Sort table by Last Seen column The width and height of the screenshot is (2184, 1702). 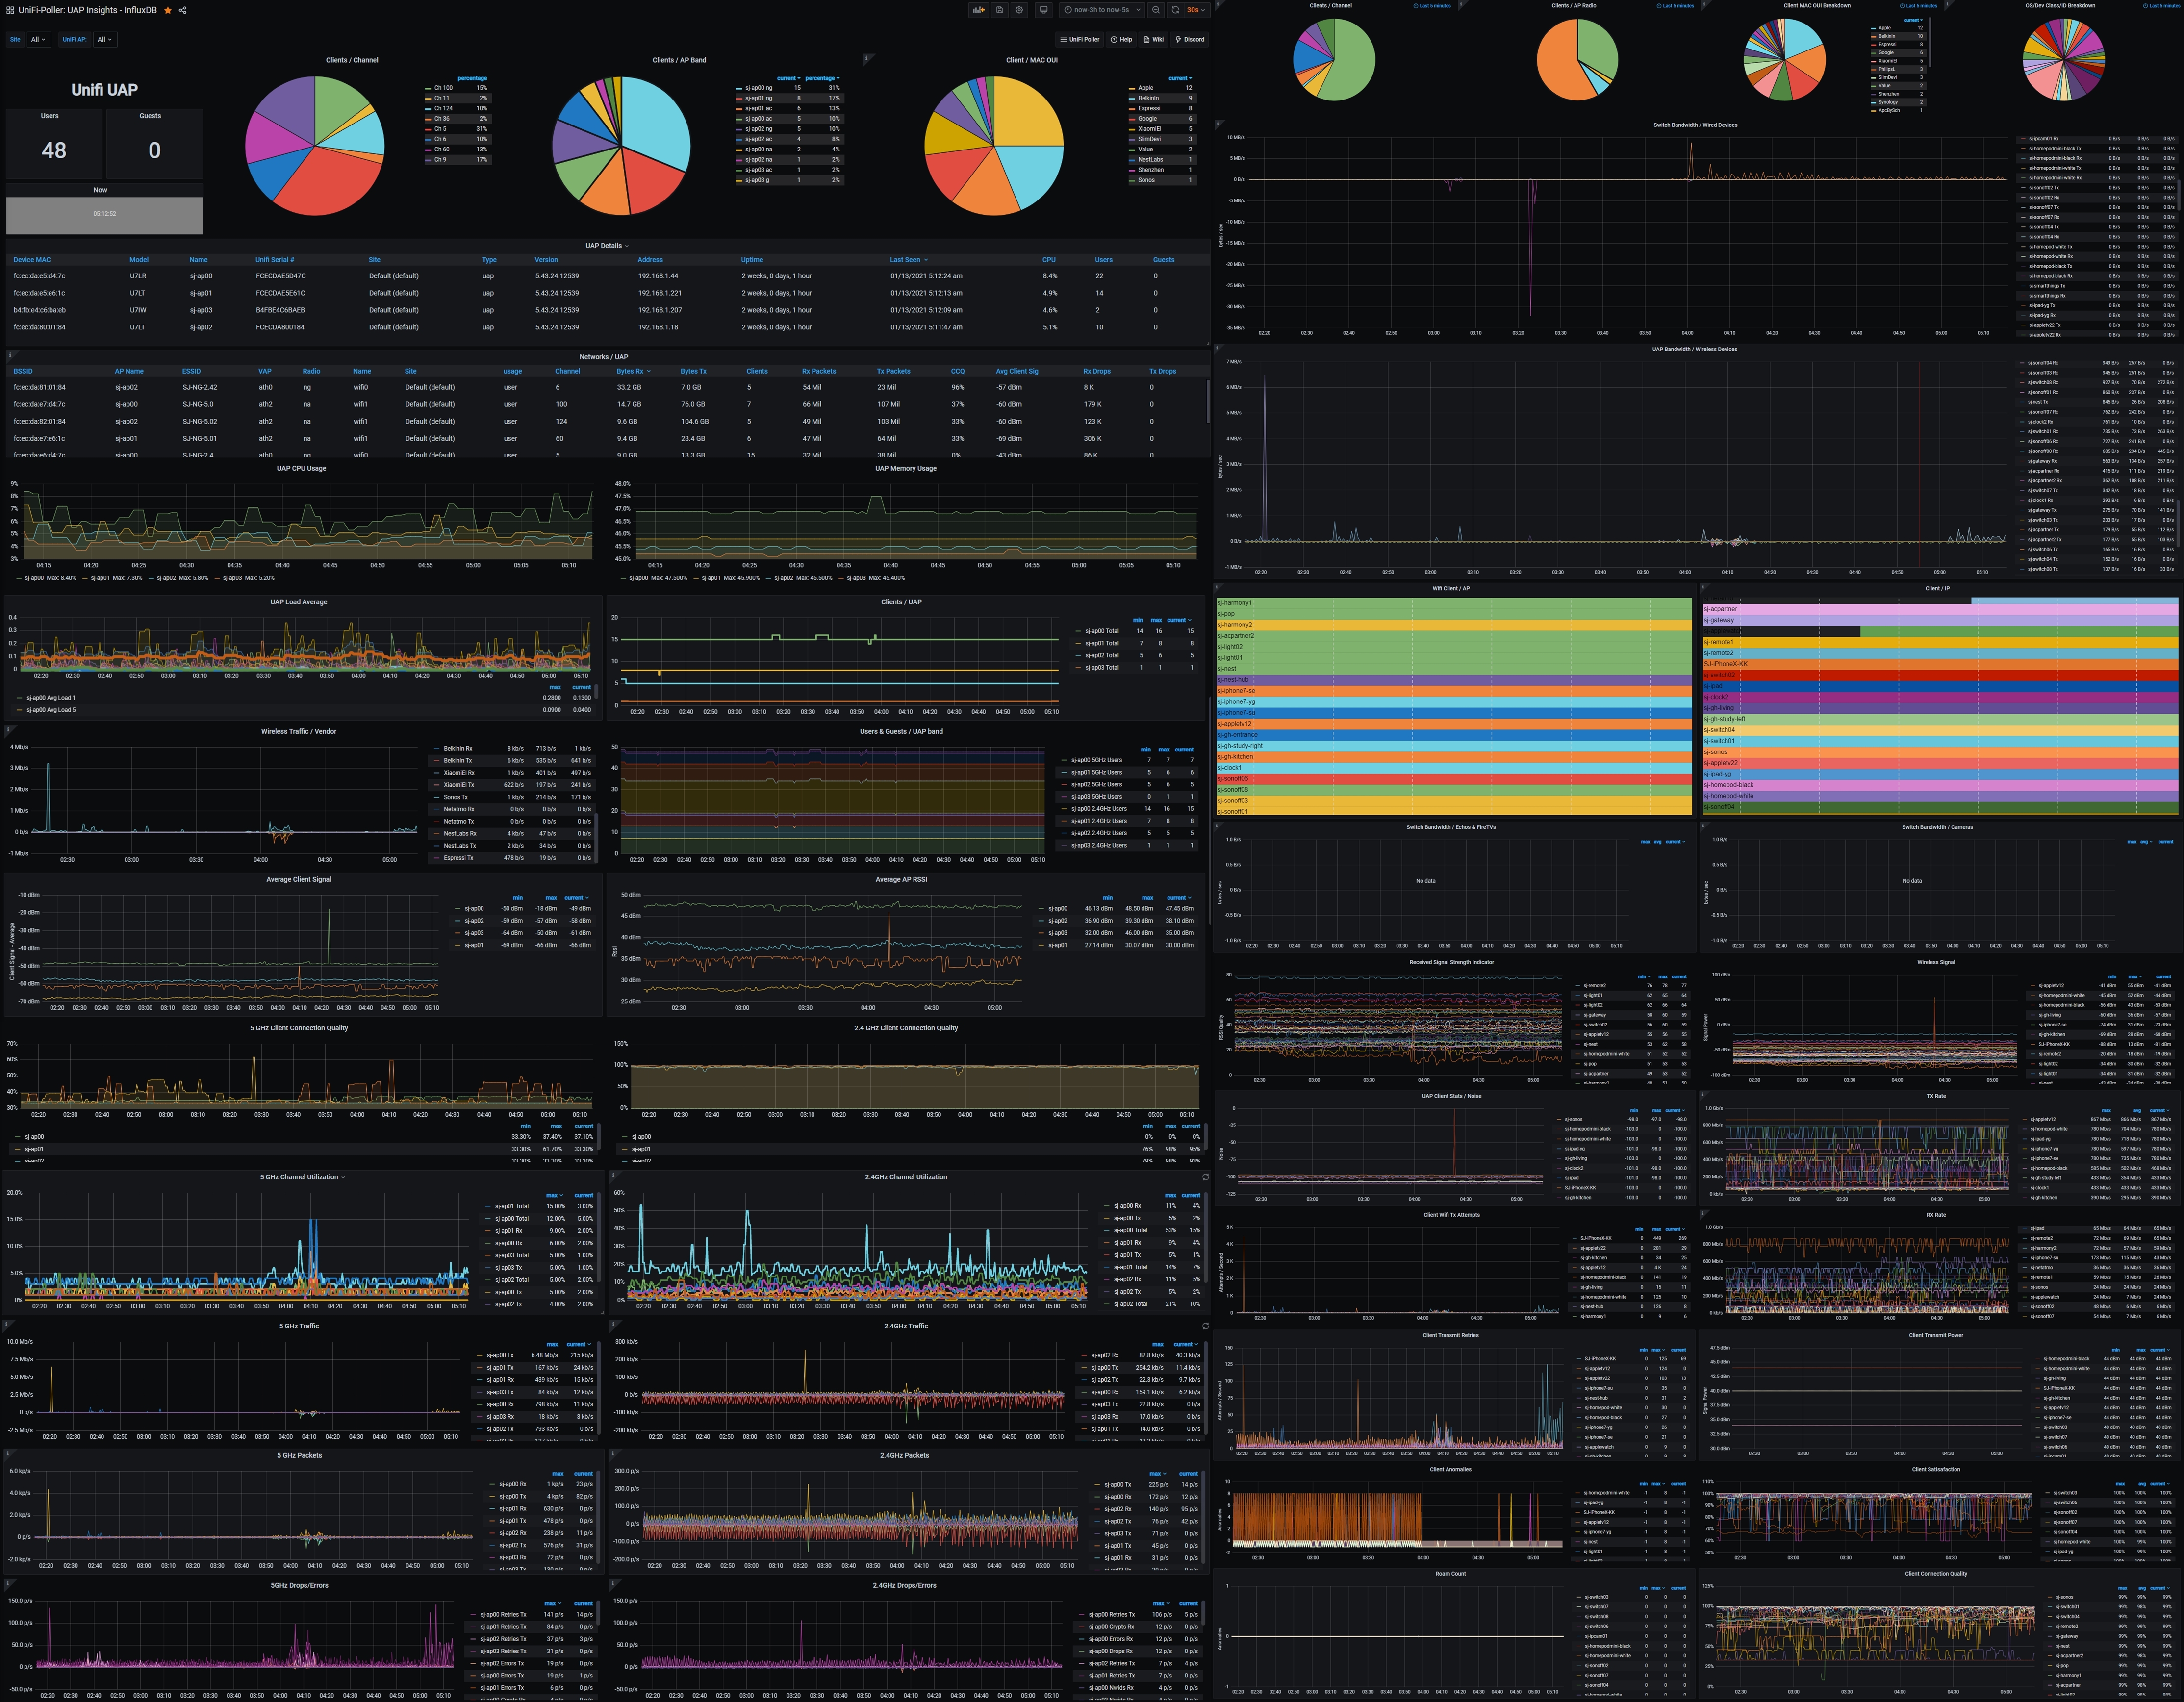[x=906, y=260]
